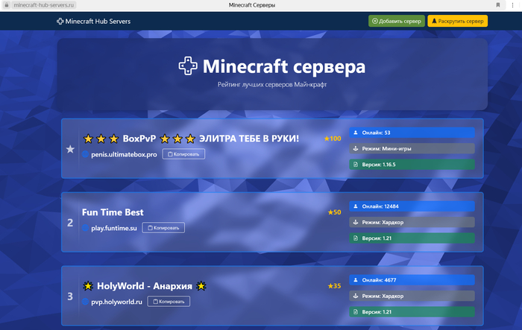
Task: Click Режим: Хардкор badge of HolyWorld
Action: [412, 296]
